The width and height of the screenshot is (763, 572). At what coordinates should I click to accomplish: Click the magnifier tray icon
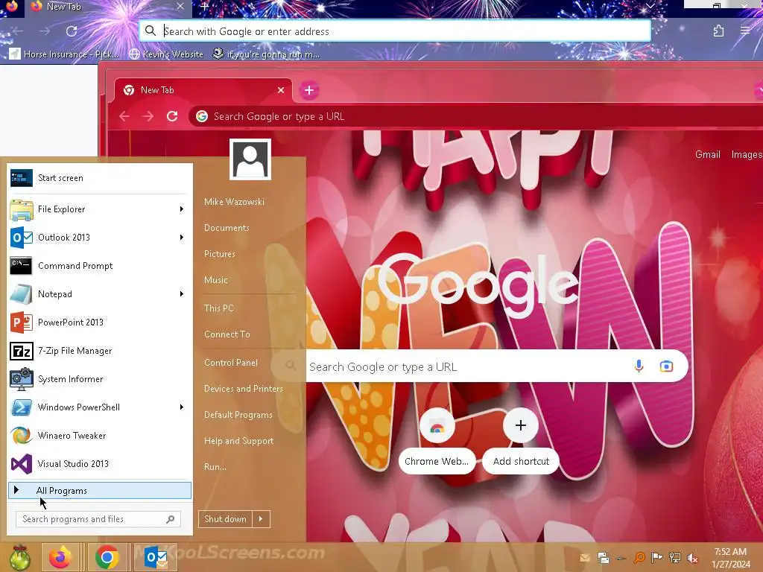coord(639,558)
